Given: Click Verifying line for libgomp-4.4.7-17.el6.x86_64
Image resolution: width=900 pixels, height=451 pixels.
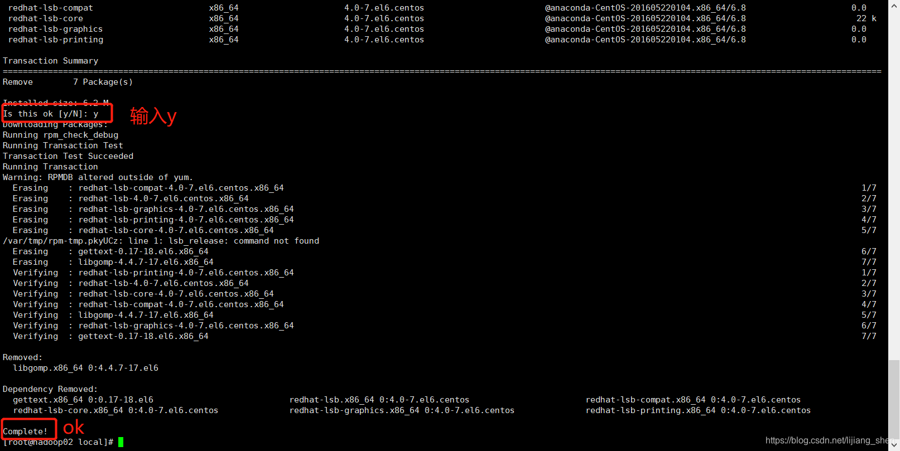Looking at the screenshot, I should click(444, 315).
